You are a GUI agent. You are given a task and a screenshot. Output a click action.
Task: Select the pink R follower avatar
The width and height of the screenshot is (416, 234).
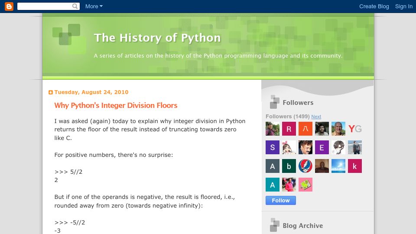(x=289, y=129)
